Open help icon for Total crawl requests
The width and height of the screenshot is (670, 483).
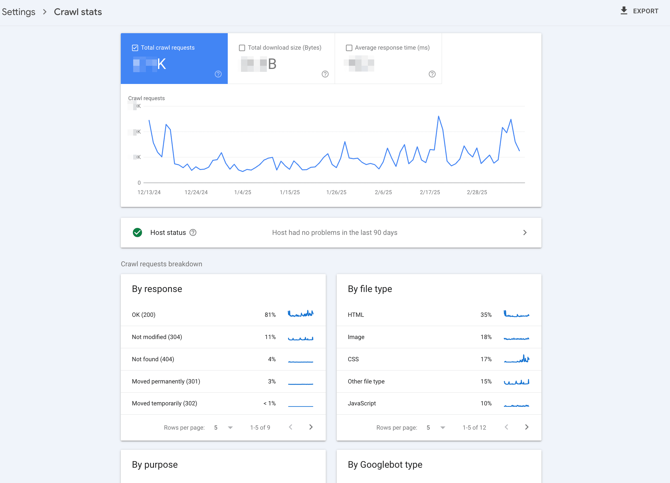click(x=218, y=74)
